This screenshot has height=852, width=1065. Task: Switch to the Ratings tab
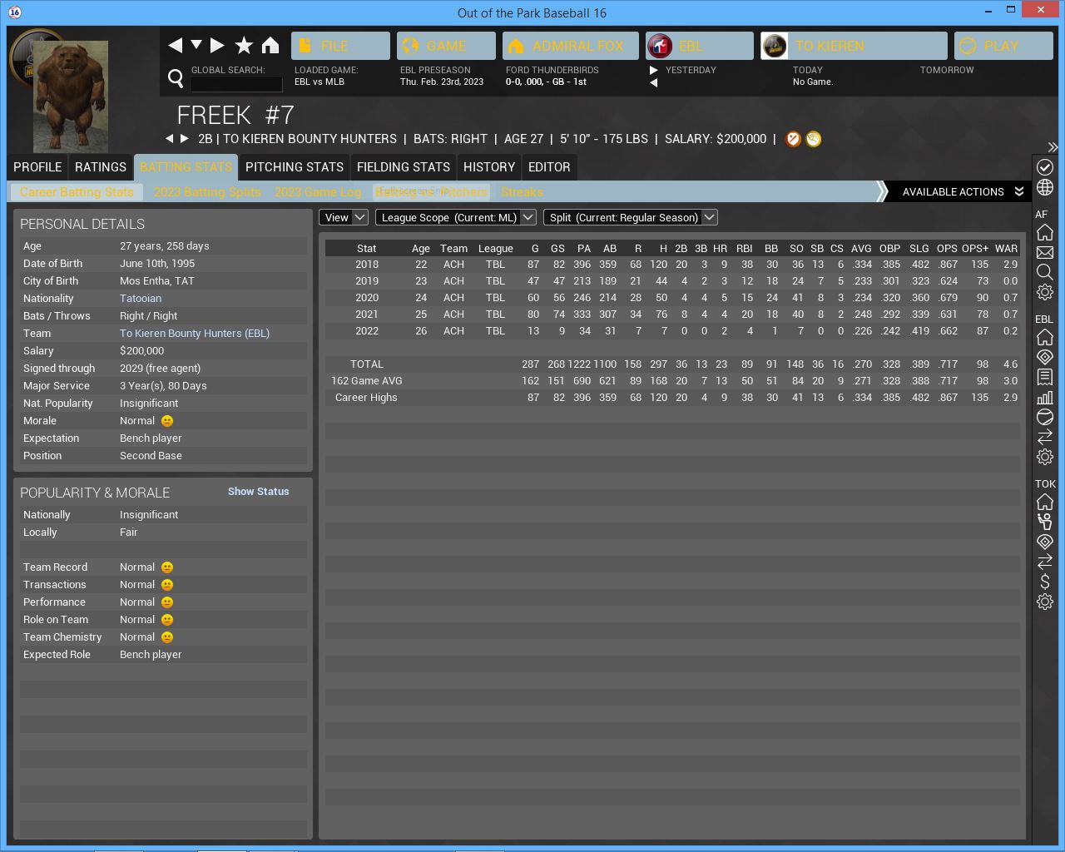point(101,167)
